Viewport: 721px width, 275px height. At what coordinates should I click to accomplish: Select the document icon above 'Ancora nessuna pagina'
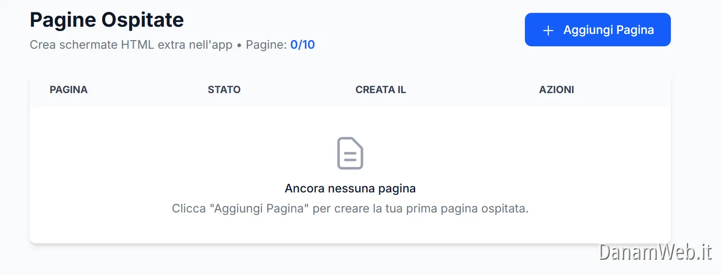point(350,153)
